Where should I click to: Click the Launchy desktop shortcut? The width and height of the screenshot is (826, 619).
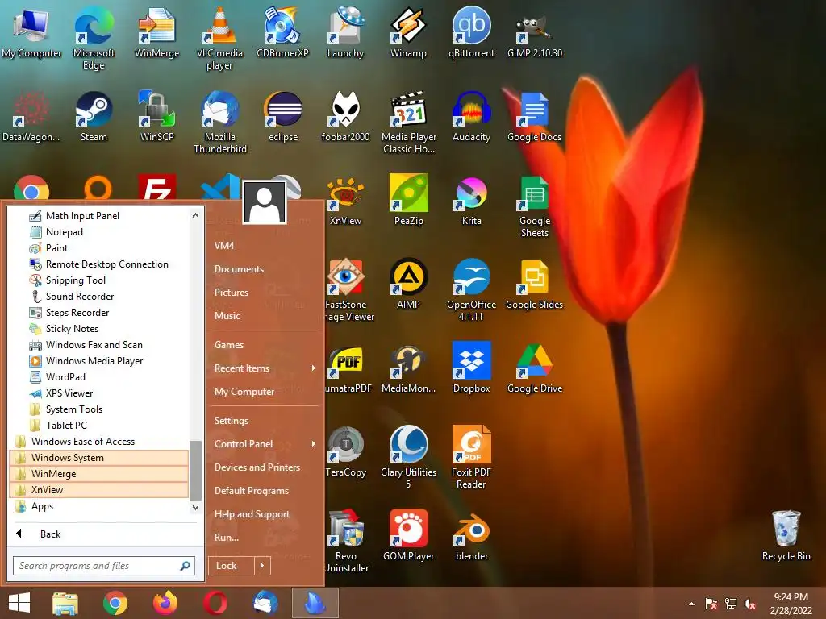[x=345, y=33]
